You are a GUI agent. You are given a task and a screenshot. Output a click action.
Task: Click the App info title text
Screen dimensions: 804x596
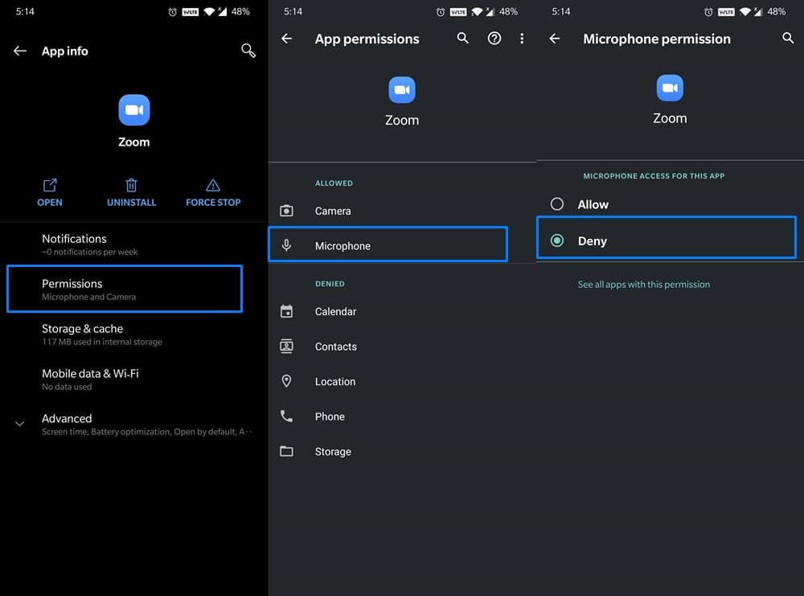(x=65, y=51)
